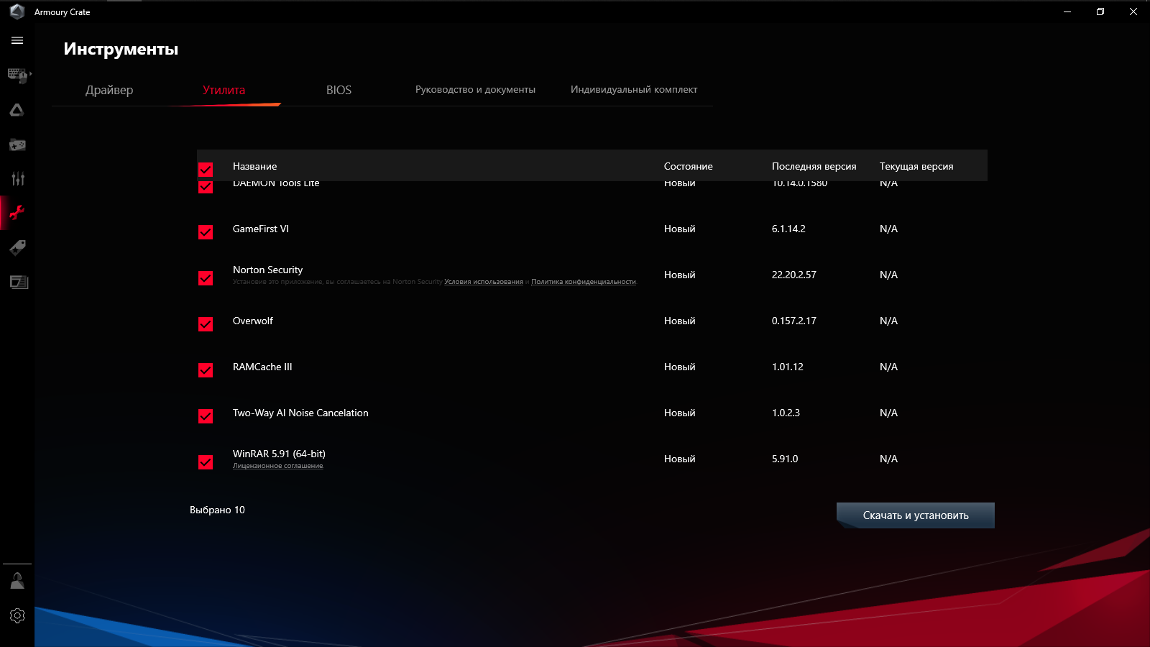The width and height of the screenshot is (1150, 647).
Task: Open the user profile icon
Action: click(x=17, y=581)
